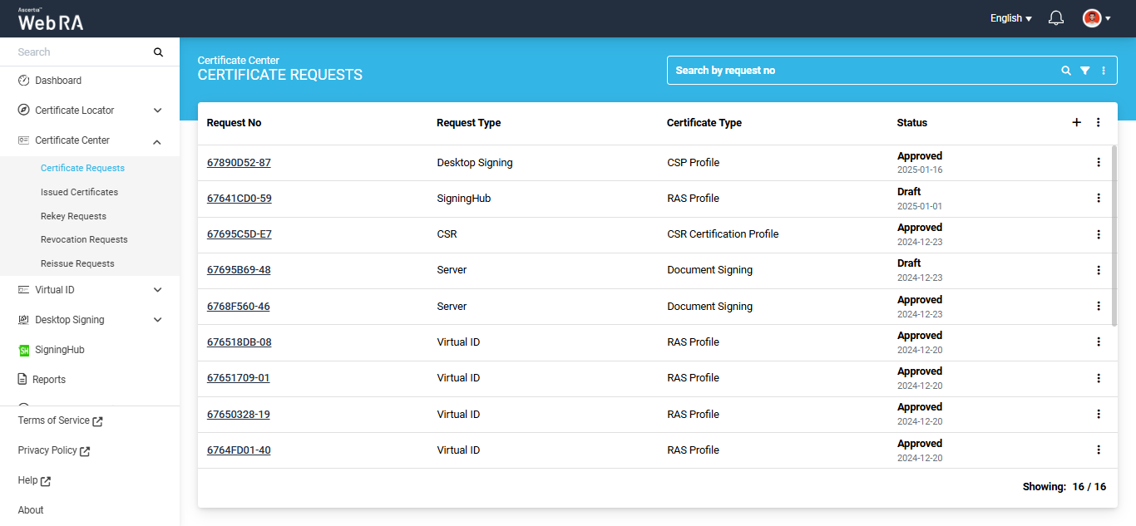Click the filter funnel icon in search bar
The width and height of the screenshot is (1136, 526).
(x=1084, y=71)
